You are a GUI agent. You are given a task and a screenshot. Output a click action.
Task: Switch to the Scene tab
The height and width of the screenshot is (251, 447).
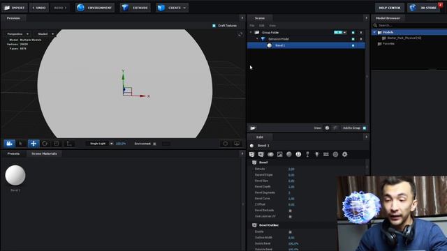pos(259,18)
